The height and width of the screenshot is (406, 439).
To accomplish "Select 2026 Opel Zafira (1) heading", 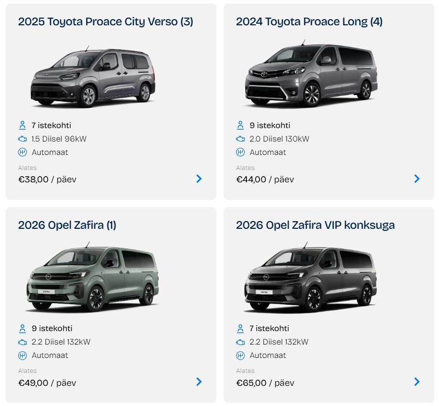I will point(67,225).
